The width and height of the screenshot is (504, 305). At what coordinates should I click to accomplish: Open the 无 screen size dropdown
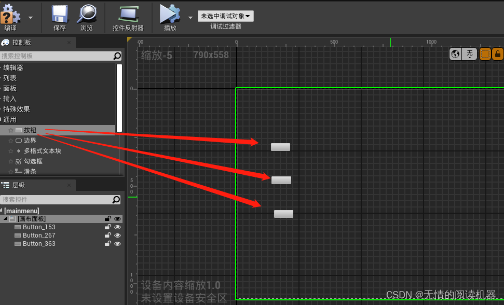(x=469, y=53)
